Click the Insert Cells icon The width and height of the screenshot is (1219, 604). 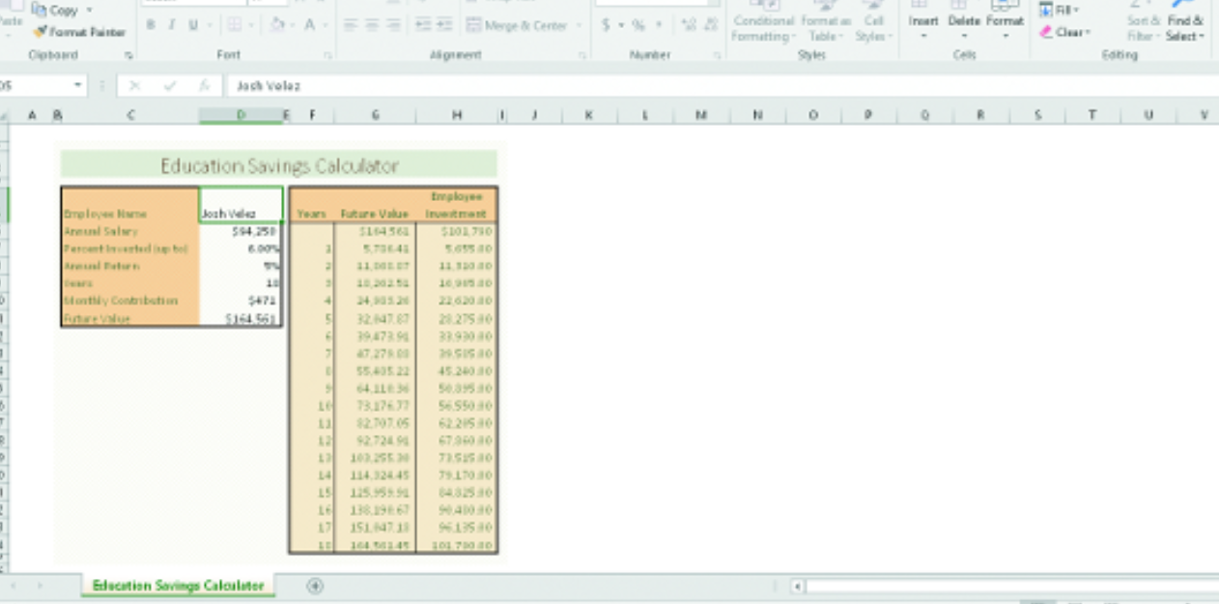click(923, 19)
